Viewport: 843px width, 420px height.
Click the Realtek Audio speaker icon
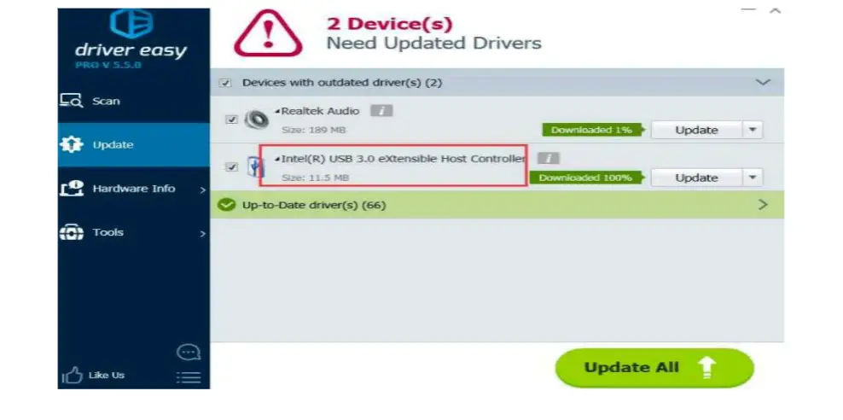[x=257, y=120]
